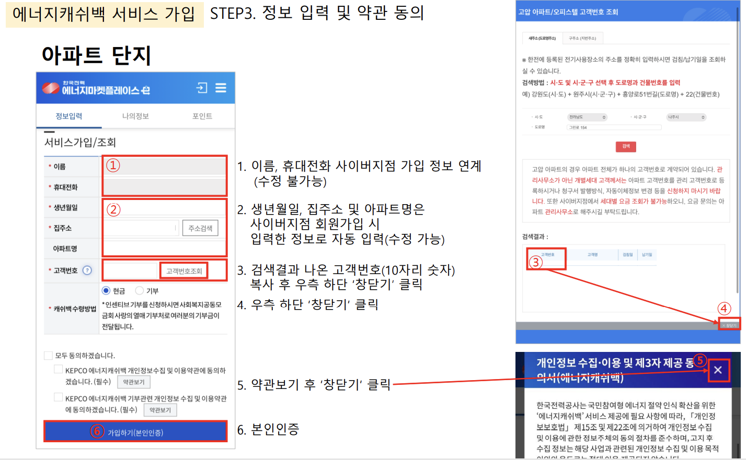Click the 캐쉬백 수령방법 label

(75, 309)
